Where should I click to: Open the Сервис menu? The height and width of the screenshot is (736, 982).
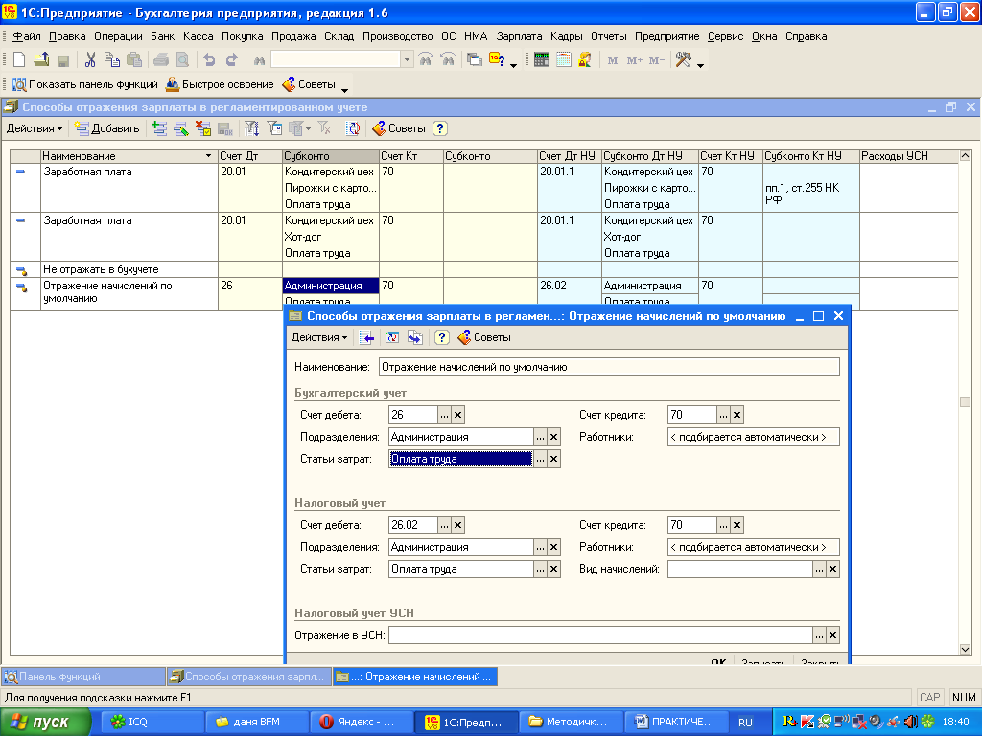[725, 36]
